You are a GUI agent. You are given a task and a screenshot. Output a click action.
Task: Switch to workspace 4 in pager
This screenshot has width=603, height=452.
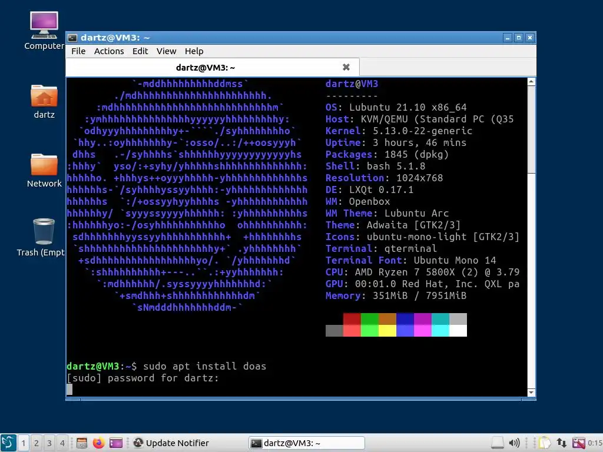tap(62, 443)
